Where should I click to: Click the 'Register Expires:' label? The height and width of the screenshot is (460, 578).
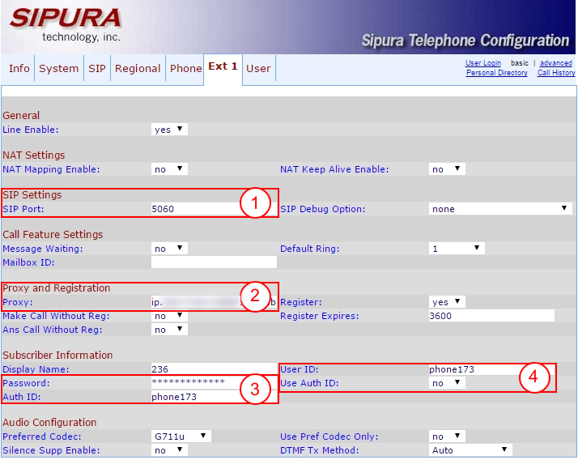(319, 316)
